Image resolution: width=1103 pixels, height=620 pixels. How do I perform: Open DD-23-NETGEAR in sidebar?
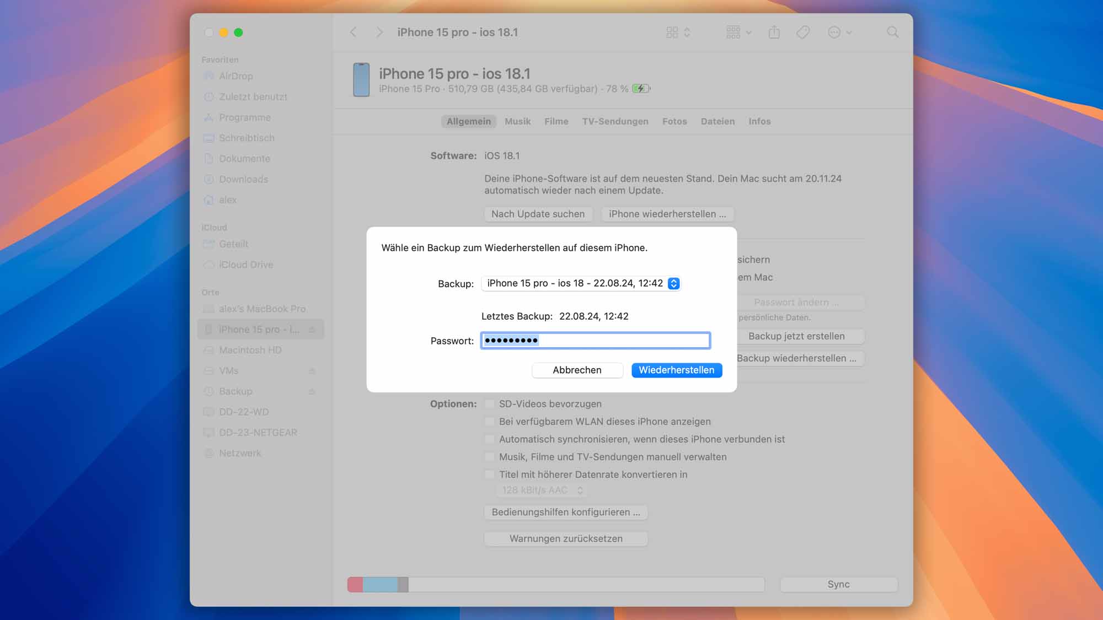[x=258, y=433]
